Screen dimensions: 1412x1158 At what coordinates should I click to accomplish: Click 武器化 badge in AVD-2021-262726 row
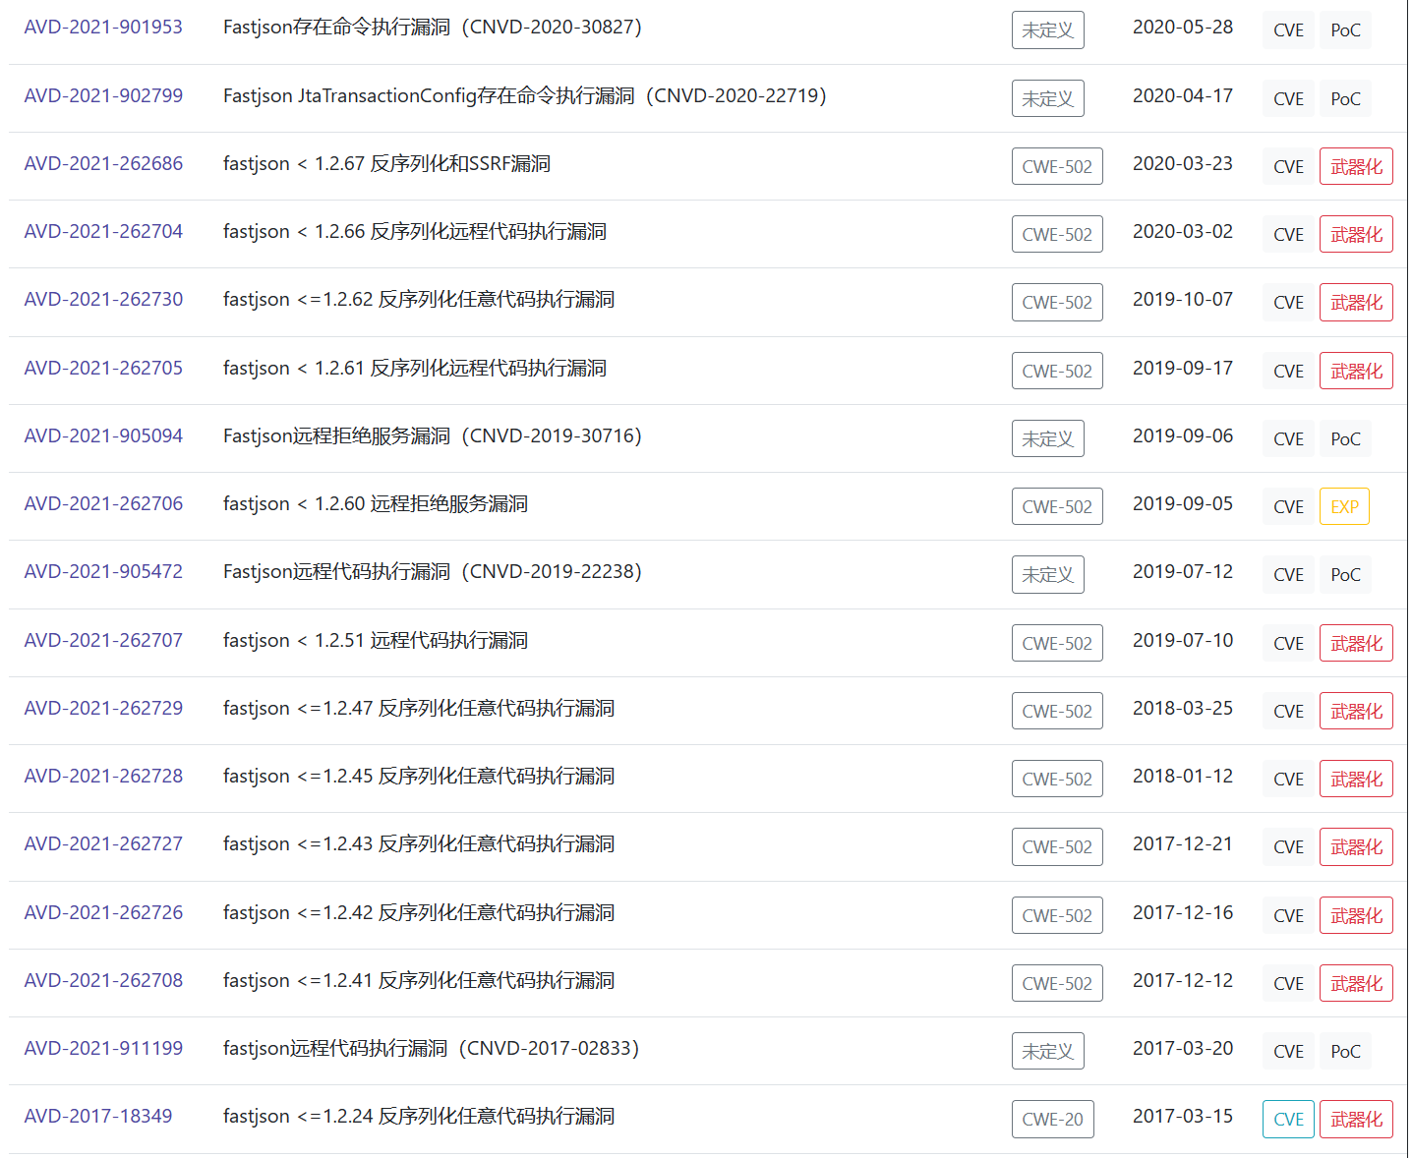1356,915
